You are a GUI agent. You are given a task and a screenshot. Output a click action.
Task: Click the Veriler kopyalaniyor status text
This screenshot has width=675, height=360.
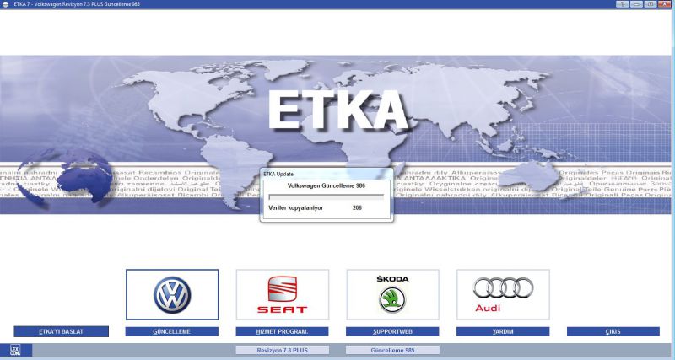(x=296, y=207)
